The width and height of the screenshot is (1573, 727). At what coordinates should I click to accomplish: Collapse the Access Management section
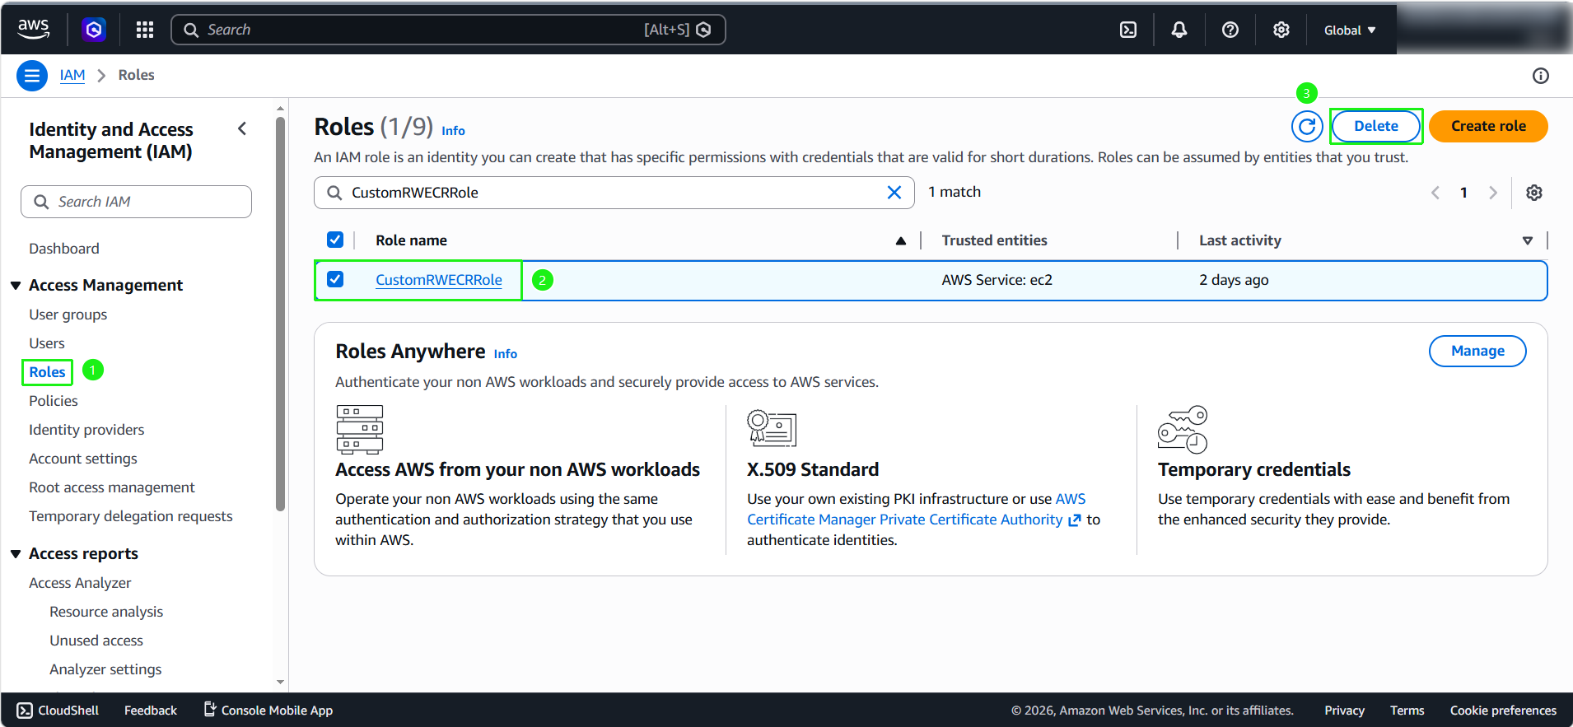pos(16,286)
